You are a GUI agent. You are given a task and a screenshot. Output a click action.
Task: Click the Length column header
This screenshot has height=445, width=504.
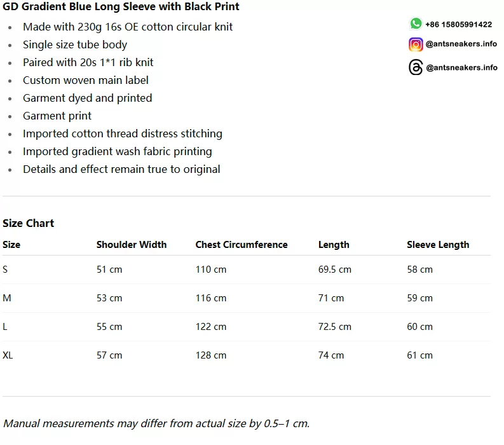(x=334, y=245)
